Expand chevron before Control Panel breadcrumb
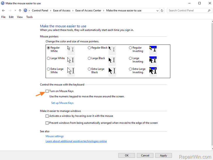This screenshot has height=160, width=213. 29,10
